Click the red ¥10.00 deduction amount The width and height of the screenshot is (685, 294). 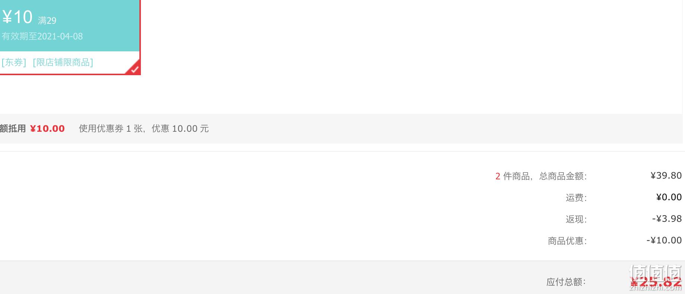click(47, 129)
